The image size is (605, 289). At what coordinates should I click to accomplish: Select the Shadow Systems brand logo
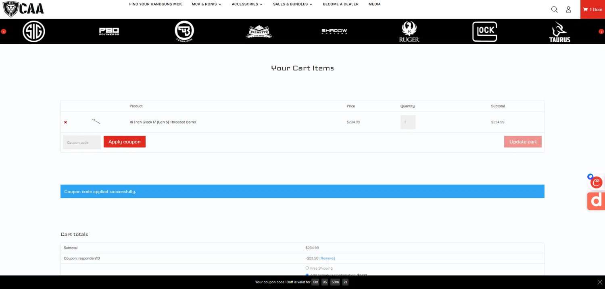[334, 31]
